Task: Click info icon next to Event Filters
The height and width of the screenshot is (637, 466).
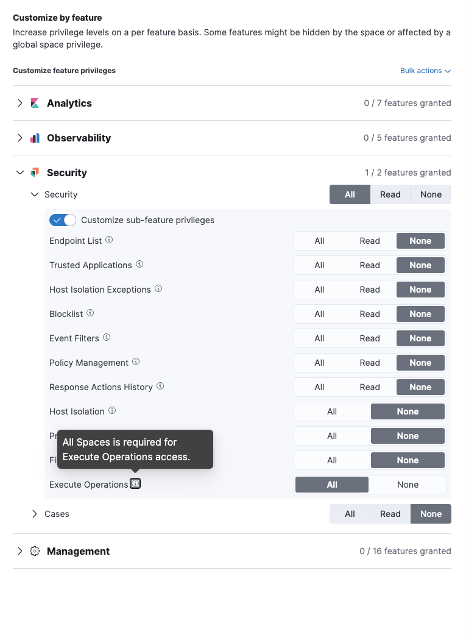Action: [x=107, y=338]
